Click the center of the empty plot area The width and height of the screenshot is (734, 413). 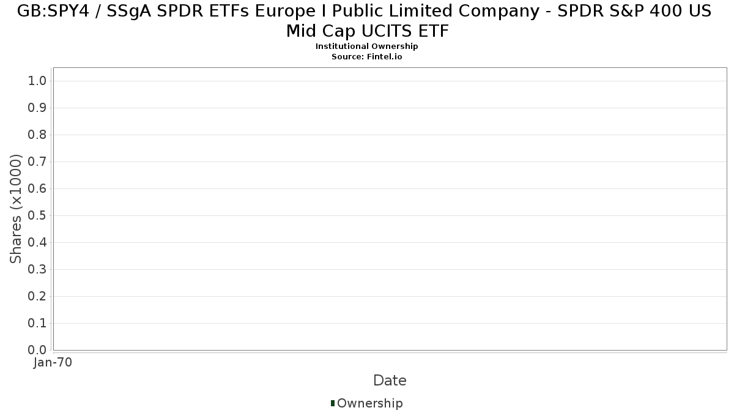coord(390,209)
